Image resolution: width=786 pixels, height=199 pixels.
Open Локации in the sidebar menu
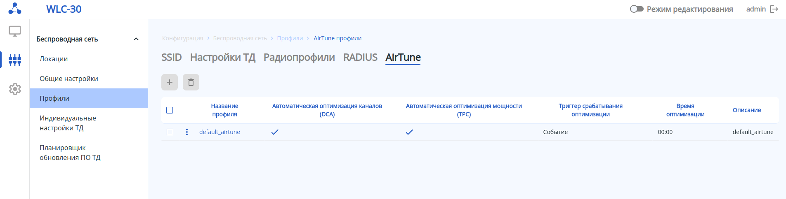[54, 59]
